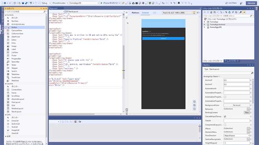Uncheck the CascadeInputTransparent checkbox
259x145 pixels.
click(x=225, y=116)
